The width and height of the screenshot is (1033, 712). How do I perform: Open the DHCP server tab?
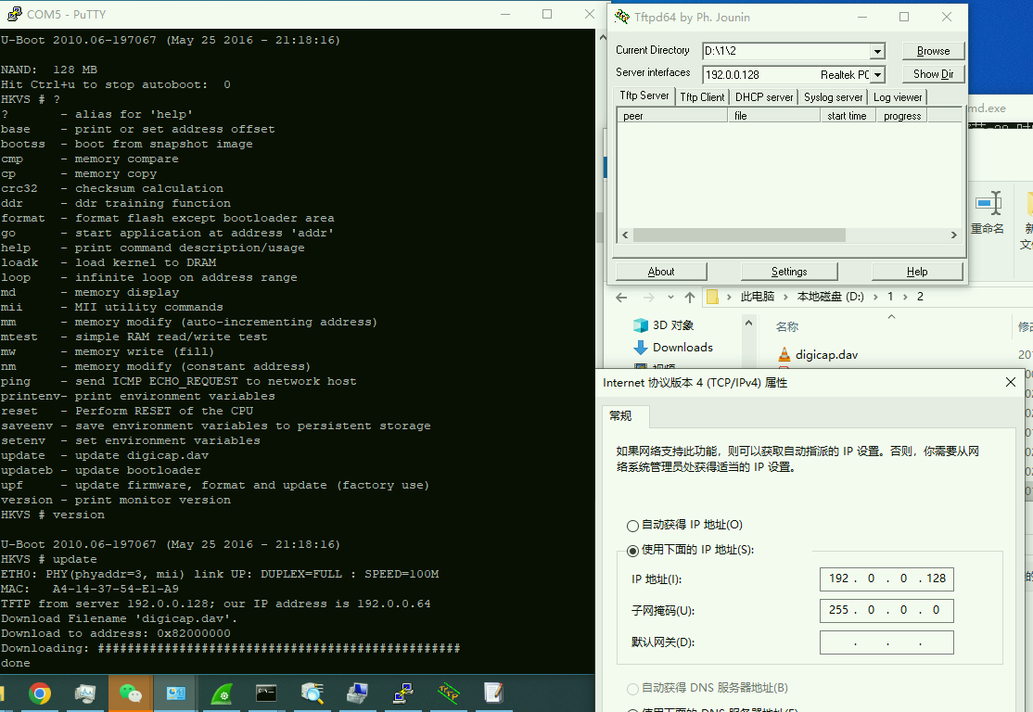pos(764,96)
